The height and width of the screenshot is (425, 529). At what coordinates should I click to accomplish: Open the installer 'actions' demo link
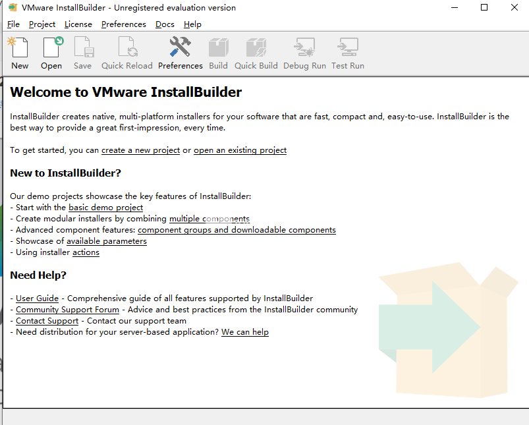pyautogui.click(x=86, y=252)
